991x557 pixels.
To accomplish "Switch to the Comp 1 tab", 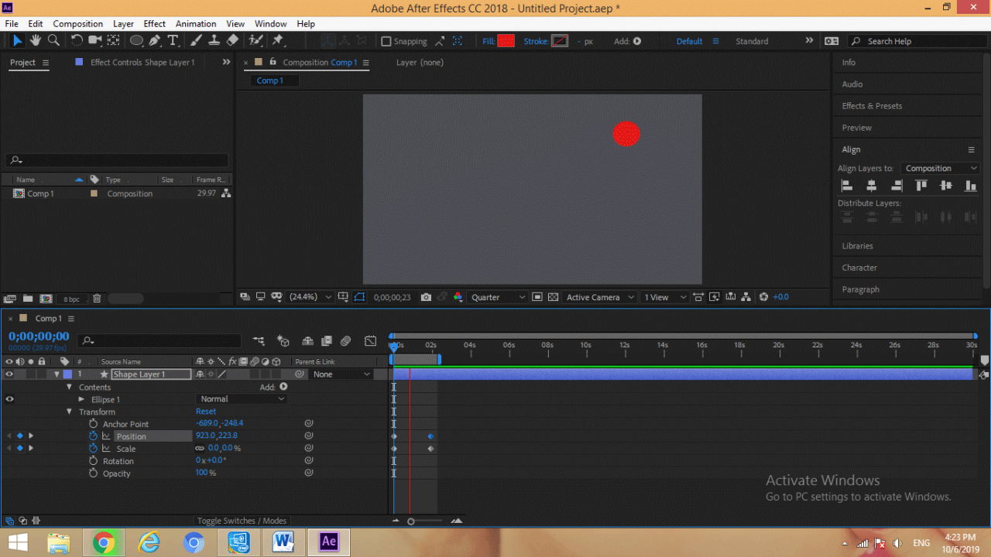I will pyautogui.click(x=273, y=80).
